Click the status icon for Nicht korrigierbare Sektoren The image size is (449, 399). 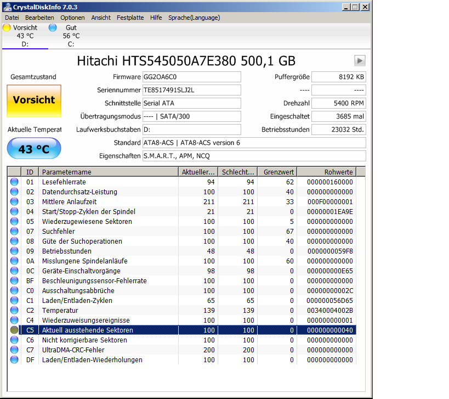tap(14, 340)
